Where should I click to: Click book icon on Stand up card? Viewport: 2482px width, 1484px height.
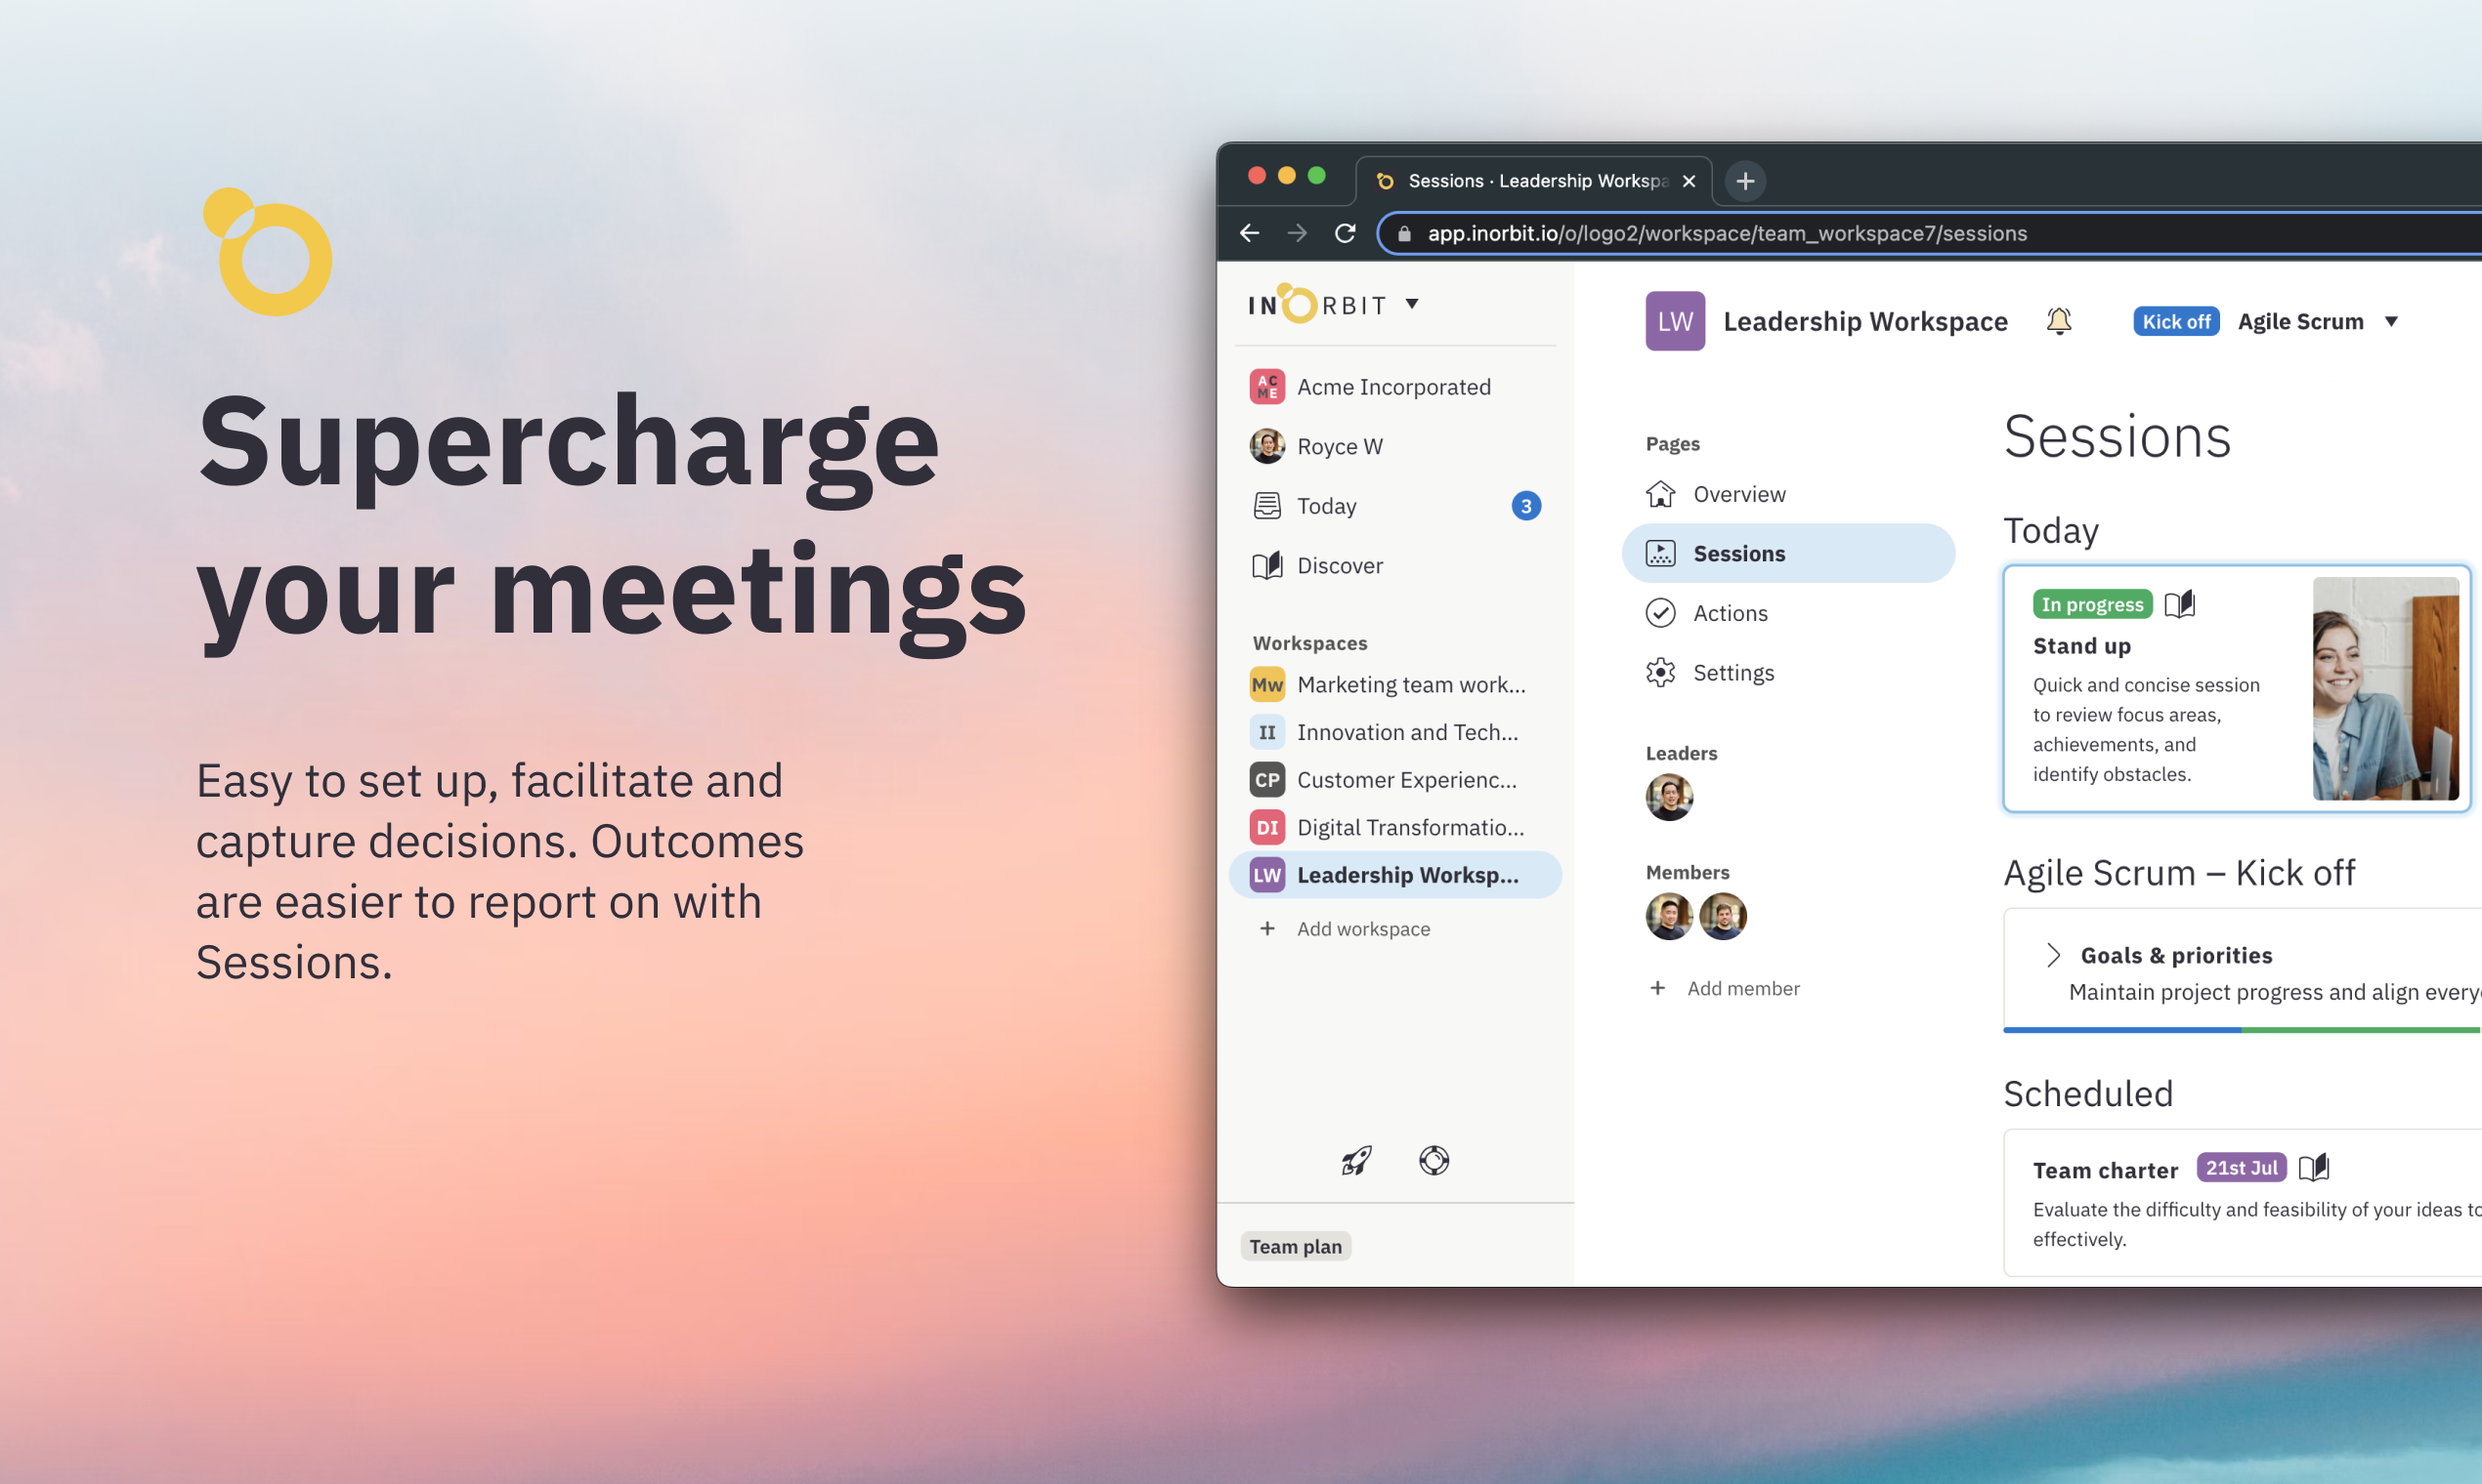pyautogui.click(x=2179, y=604)
